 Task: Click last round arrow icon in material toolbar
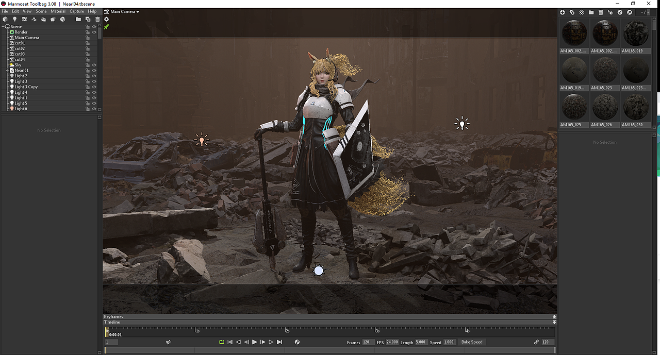[x=630, y=12]
